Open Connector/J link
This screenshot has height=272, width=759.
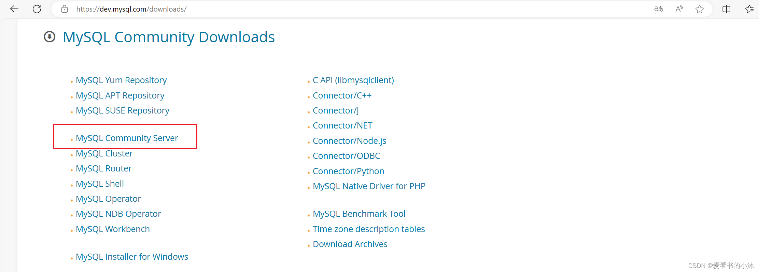coord(336,110)
